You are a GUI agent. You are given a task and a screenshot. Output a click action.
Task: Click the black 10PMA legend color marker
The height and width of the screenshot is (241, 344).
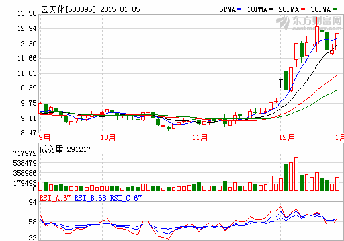(x=271, y=9)
